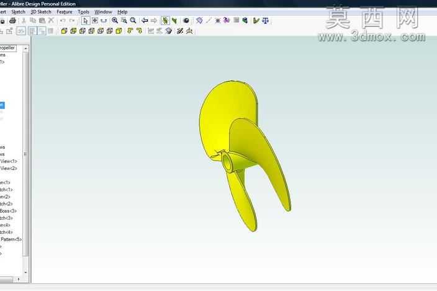This screenshot has width=437, height=291.
Task: Select the Zoom to window magnifier icon
Action: pyautogui.click(x=124, y=20)
